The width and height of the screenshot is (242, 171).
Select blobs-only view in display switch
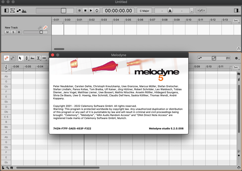[200, 58]
